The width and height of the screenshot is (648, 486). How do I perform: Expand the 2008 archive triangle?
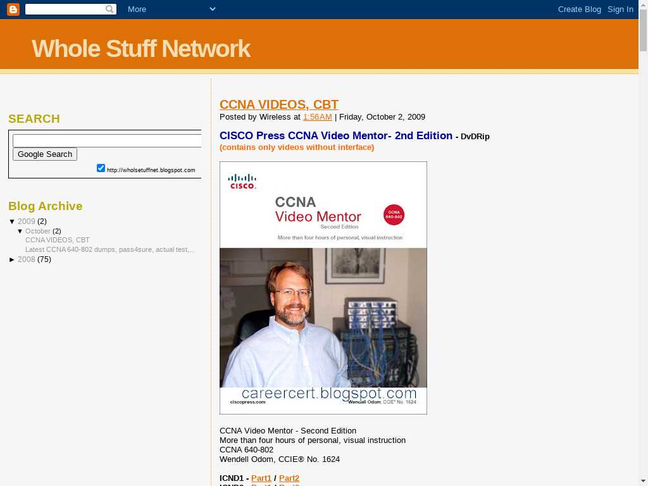point(12,259)
